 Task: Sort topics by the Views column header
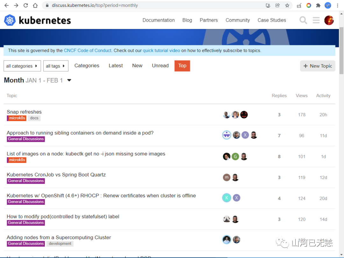tap(301, 96)
